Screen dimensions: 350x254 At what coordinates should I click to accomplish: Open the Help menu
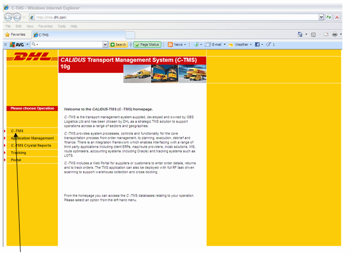[x=74, y=26]
